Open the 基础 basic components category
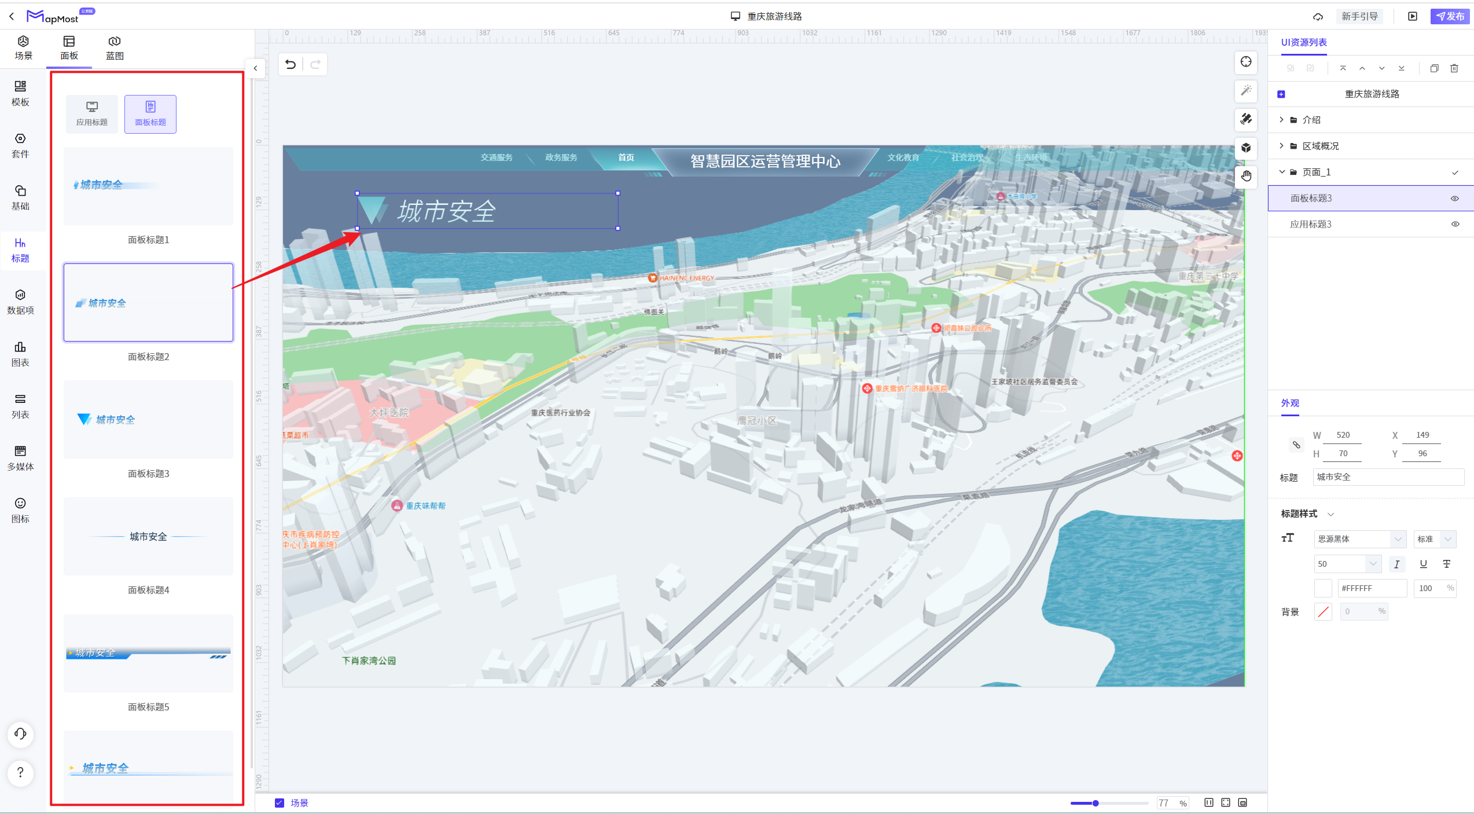1474x814 pixels. [x=20, y=198]
